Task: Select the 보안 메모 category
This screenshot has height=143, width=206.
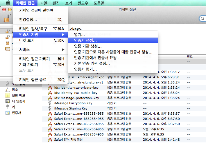Action: point(19,95)
